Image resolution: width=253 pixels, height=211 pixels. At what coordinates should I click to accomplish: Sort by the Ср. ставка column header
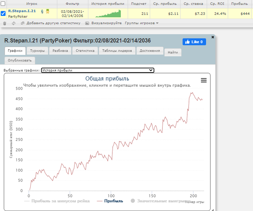(193, 4)
